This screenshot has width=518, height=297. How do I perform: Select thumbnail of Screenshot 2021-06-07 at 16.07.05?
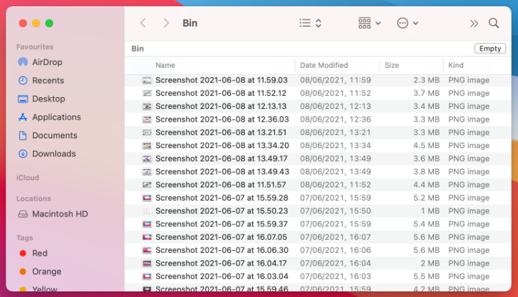pyautogui.click(x=147, y=237)
